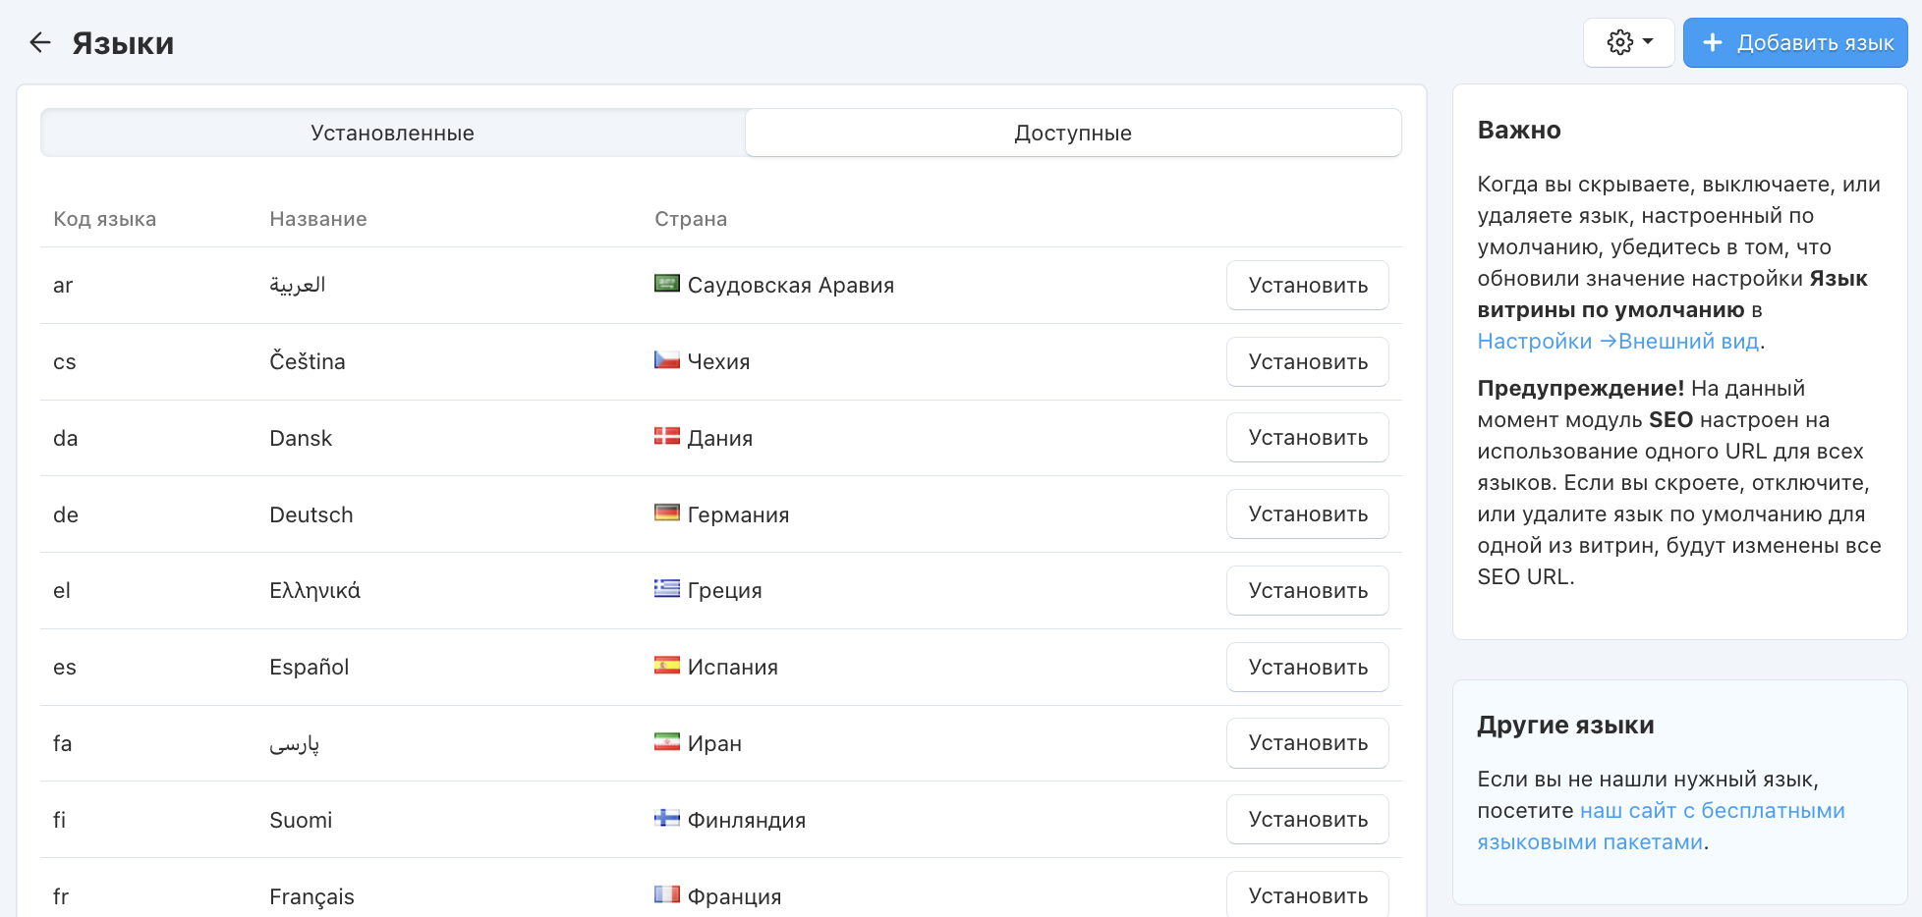This screenshot has height=917, width=1922.
Task: Click the Czech Republic flag icon
Action: click(667, 360)
